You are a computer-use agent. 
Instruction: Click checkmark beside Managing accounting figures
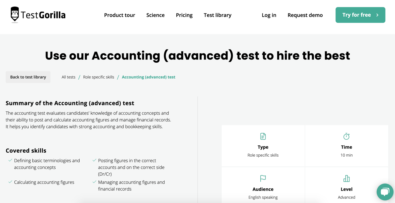tap(94, 182)
